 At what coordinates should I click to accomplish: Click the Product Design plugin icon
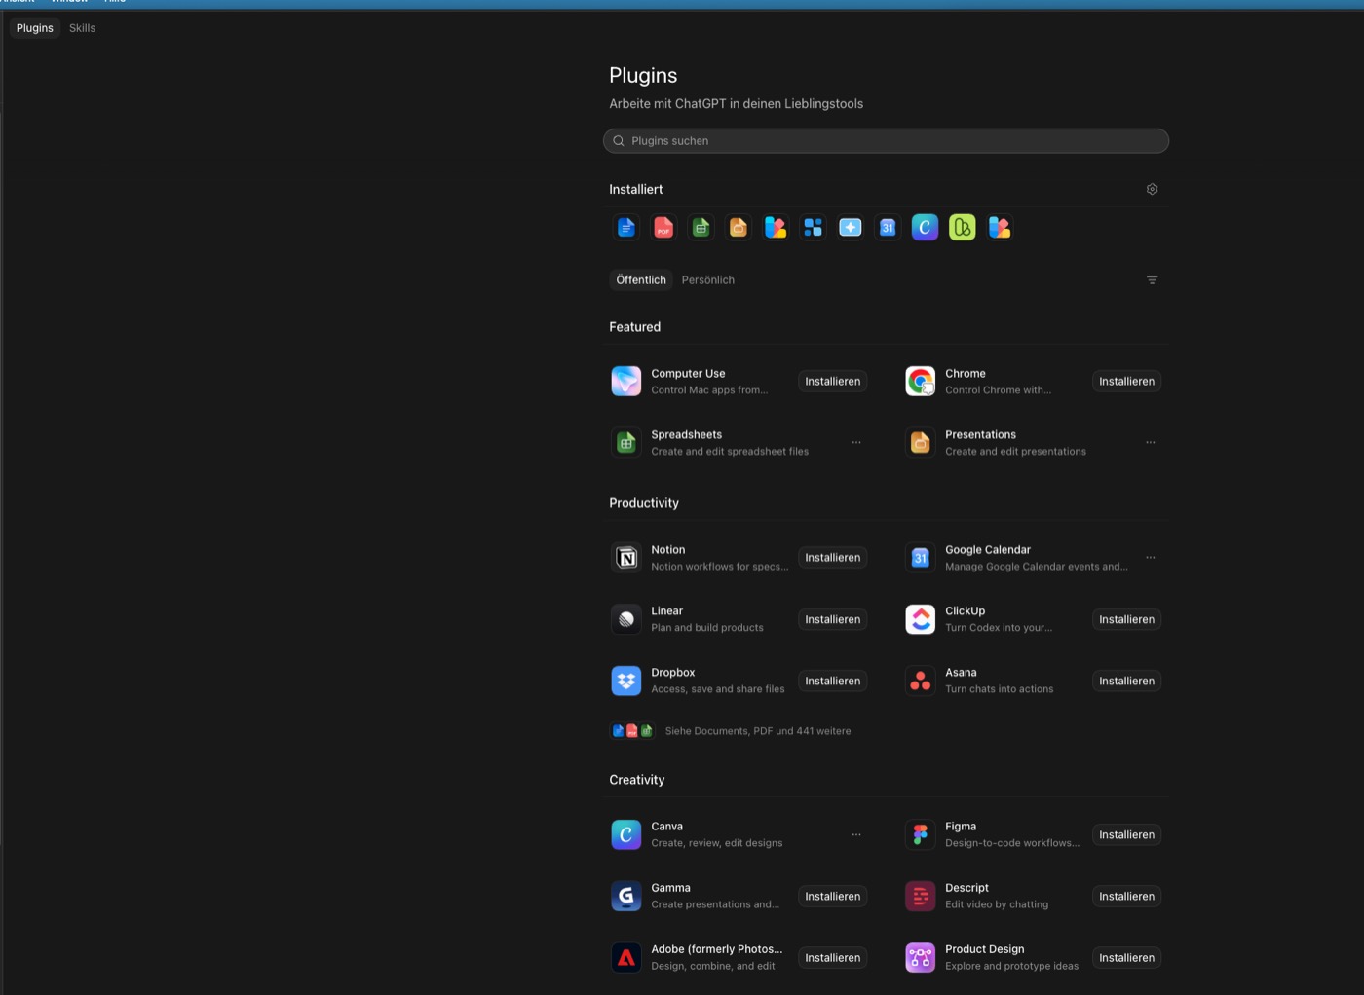tap(921, 958)
